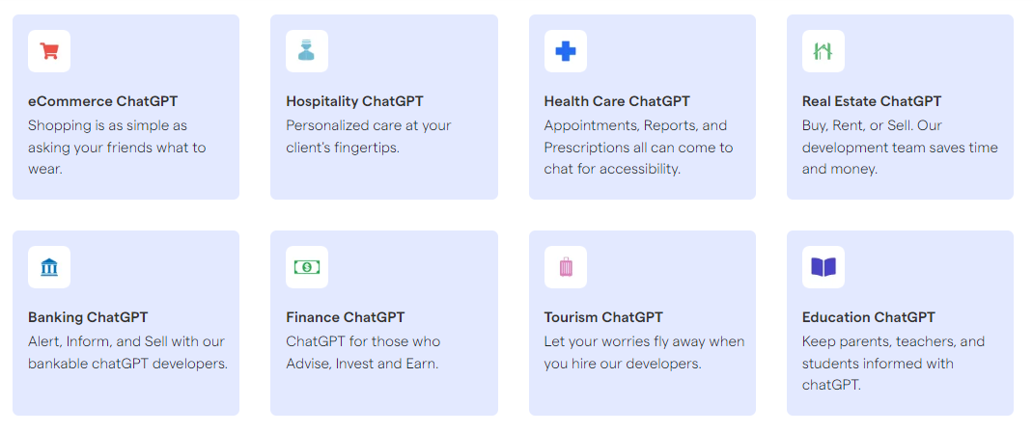Viewport: 1033px width, 433px height.
Task: Click 'Keep parents, teachers, and students' text
Action: (x=893, y=364)
